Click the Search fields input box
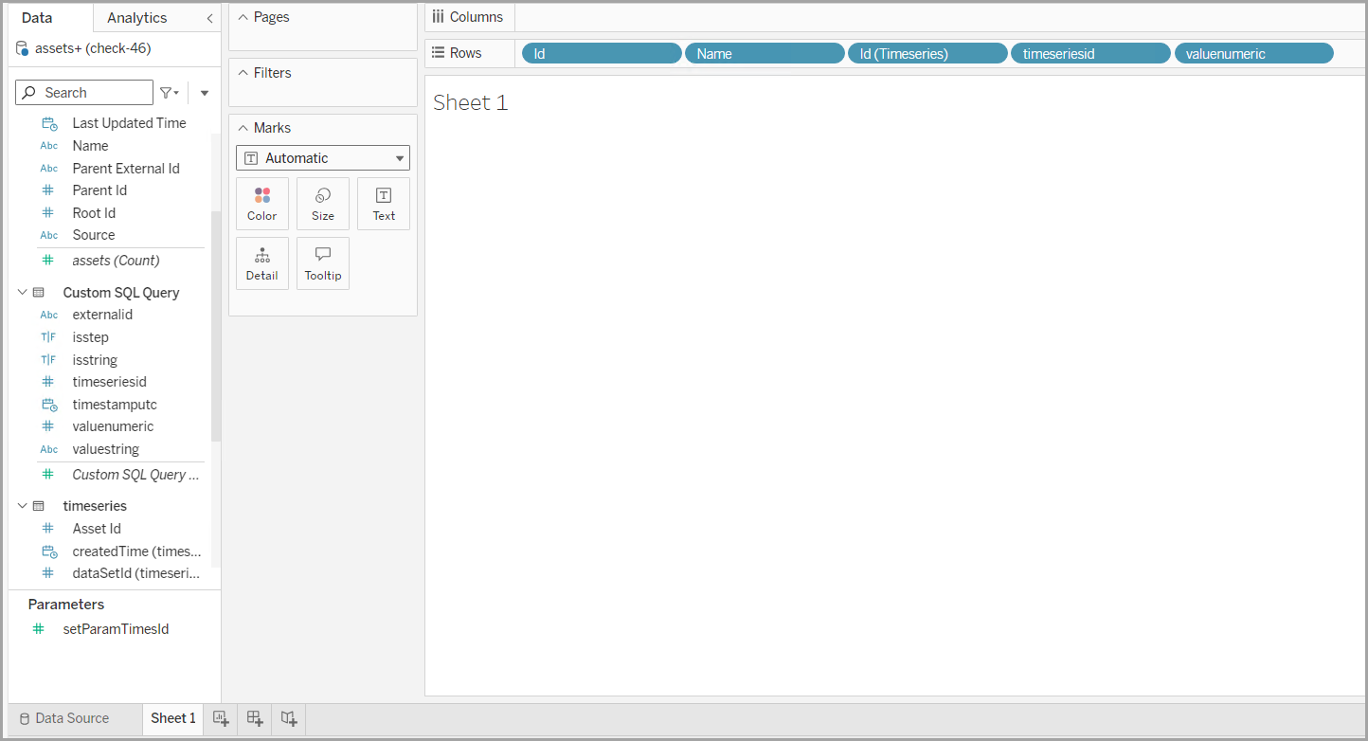 coord(95,93)
